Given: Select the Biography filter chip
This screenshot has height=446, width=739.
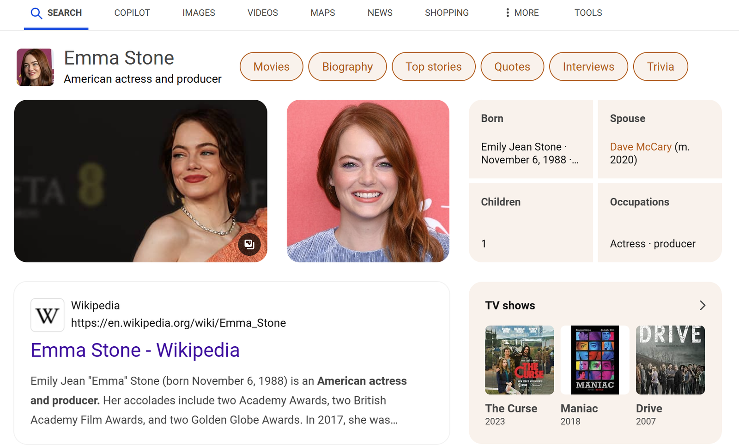Looking at the screenshot, I should tap(347, 67).
